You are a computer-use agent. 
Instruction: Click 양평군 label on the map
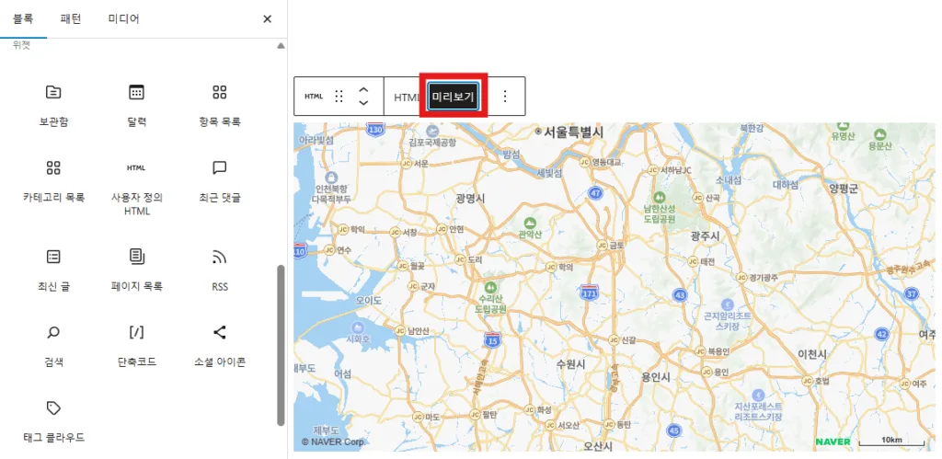[844, 188]
